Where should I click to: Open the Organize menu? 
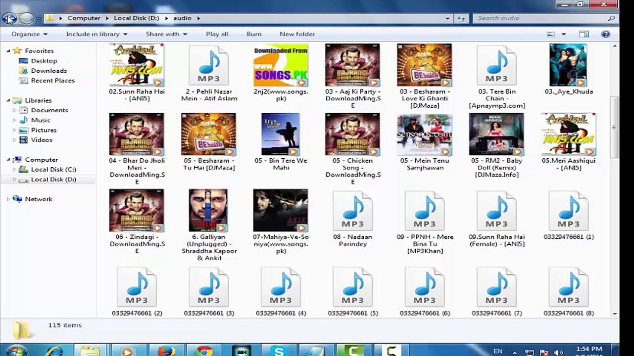pyautogui.click(x=30, y=34)
